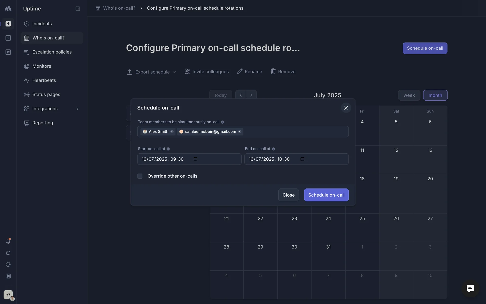Dismiss dialog with the X button

coord(346,108)
